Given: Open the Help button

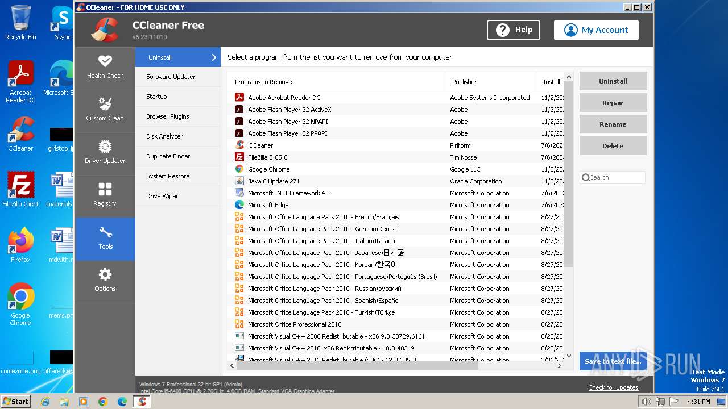Looking at the screenshot, I should tap(514, 30).
